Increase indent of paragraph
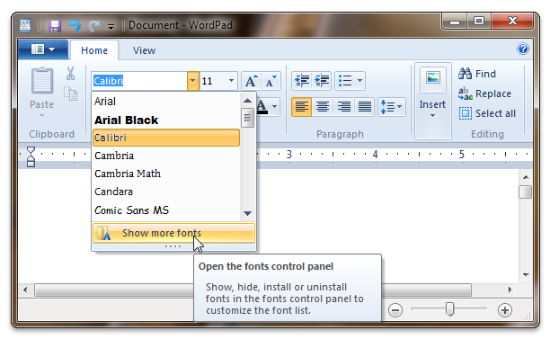This screenshot has height=339, width=550. tap(322, 81)
